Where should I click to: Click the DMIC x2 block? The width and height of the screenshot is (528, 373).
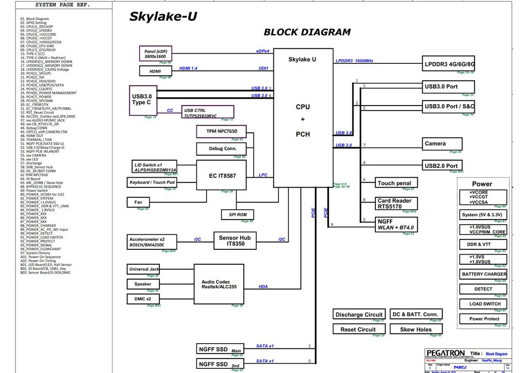(x=143, y=299)
